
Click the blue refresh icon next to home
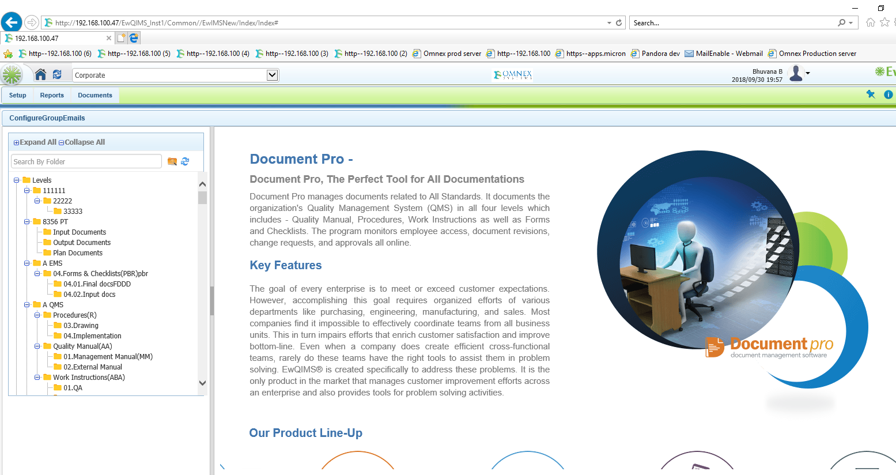57,74
